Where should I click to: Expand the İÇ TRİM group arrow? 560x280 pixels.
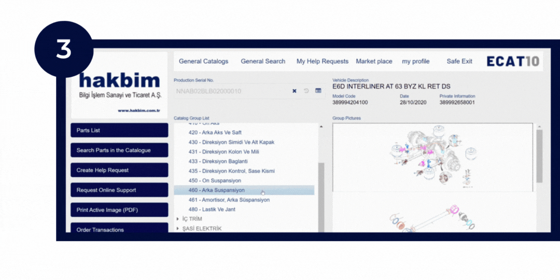[x=178, y=219]
